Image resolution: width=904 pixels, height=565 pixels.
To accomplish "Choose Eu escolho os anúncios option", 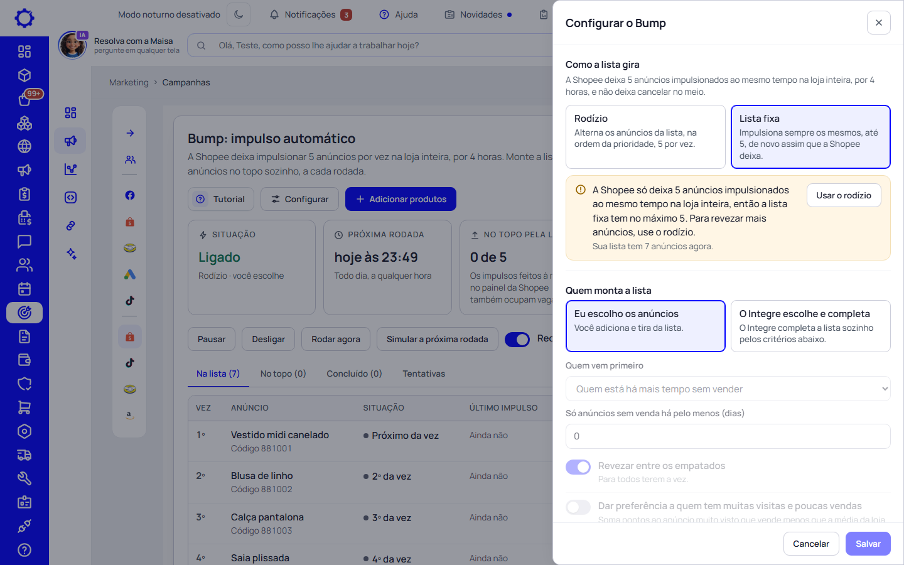I will point(645,326).
